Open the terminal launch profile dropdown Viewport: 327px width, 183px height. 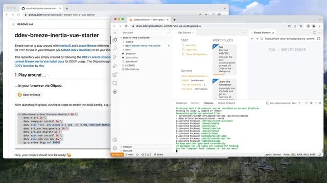(302, 103)
